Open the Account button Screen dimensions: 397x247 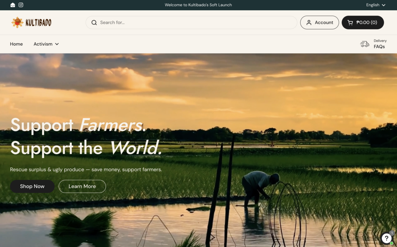coord(320,23)
